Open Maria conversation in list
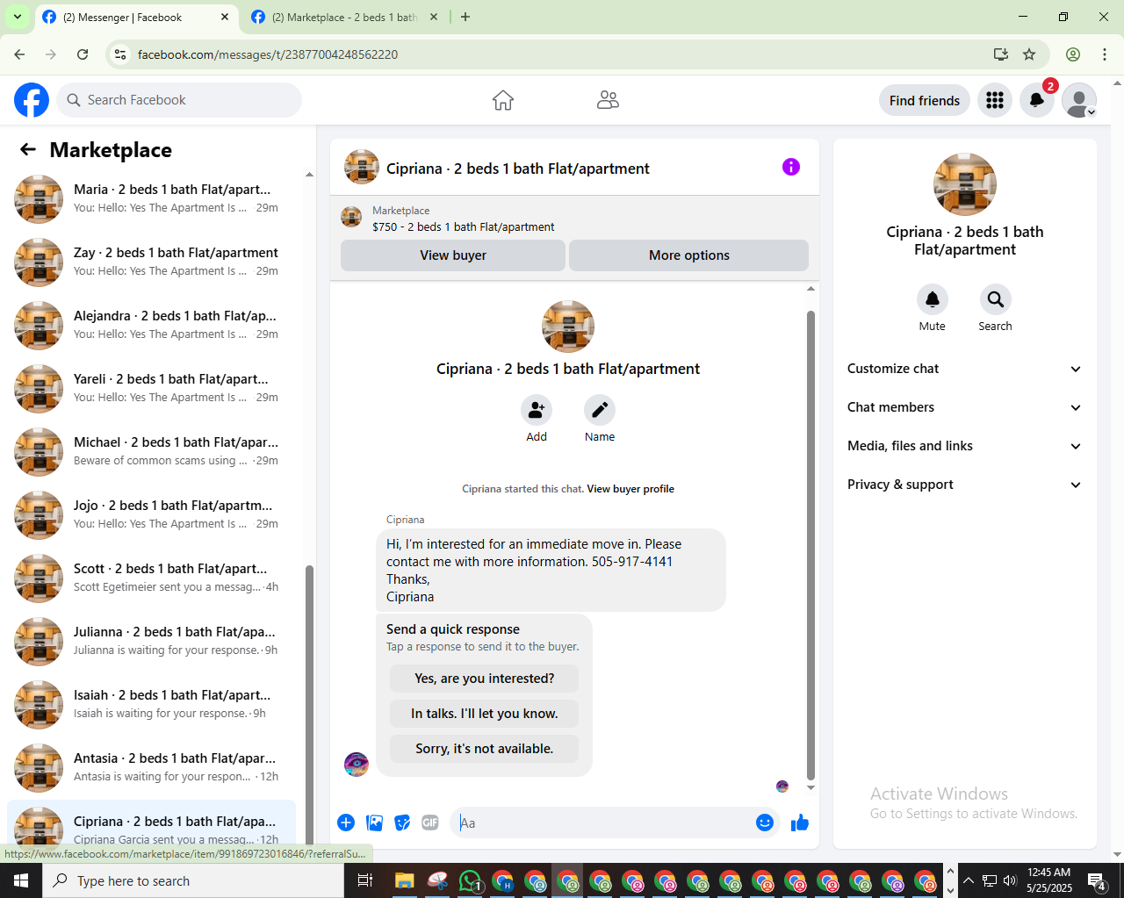1124x898 pixels. point(151,199)
